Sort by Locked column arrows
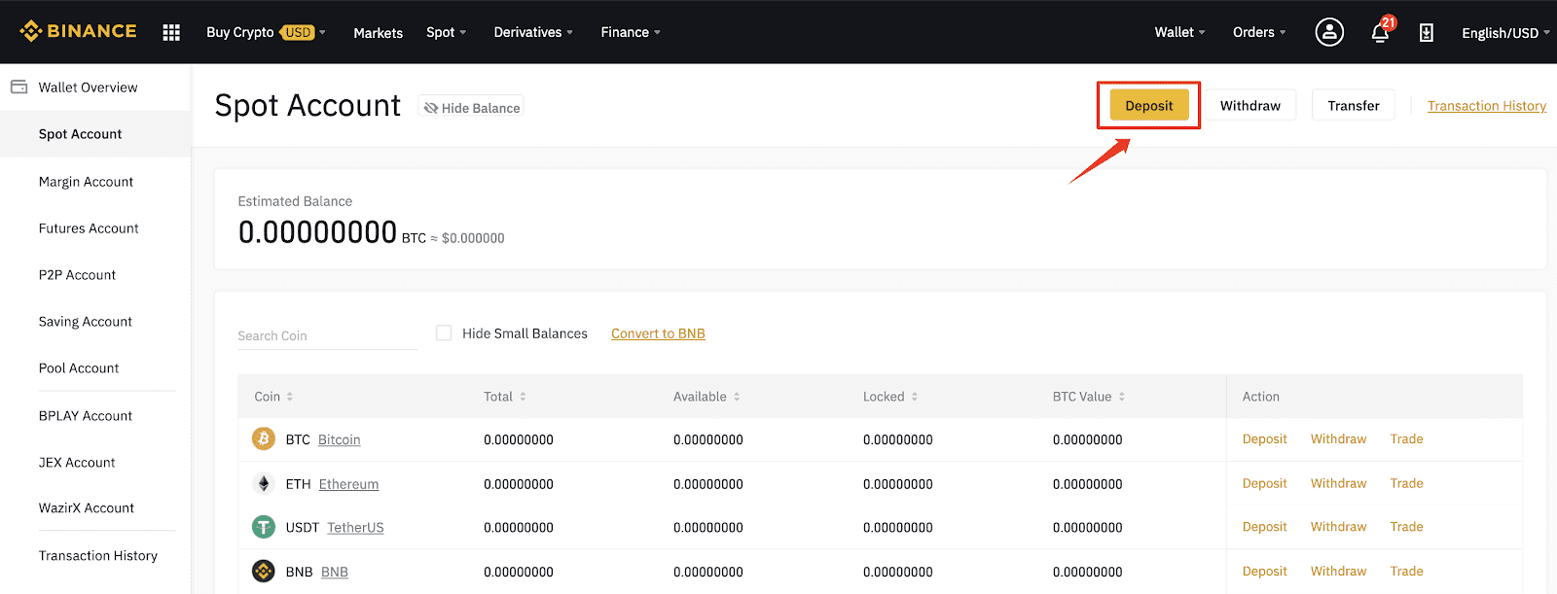Image resolution: width=1557 pixels, height=594 pixels. pos(915,397)
